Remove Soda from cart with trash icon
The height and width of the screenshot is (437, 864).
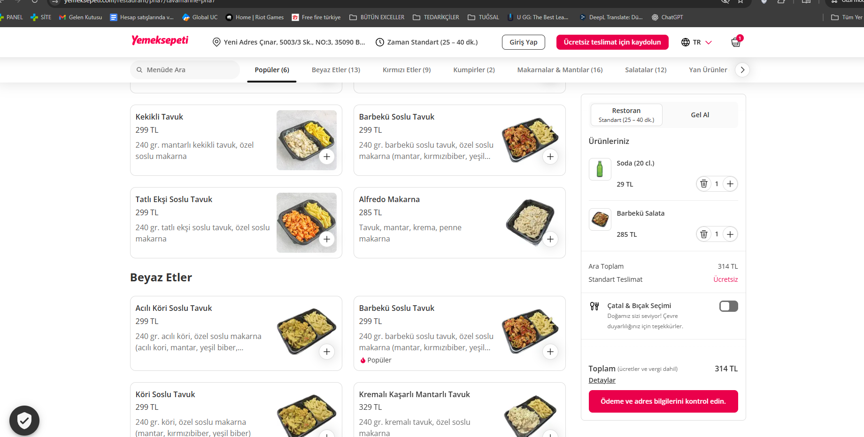704,184
